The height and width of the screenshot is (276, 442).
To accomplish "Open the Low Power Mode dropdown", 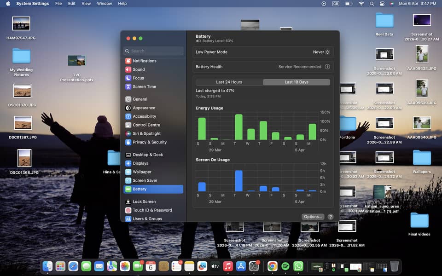I will click(321, 52).
